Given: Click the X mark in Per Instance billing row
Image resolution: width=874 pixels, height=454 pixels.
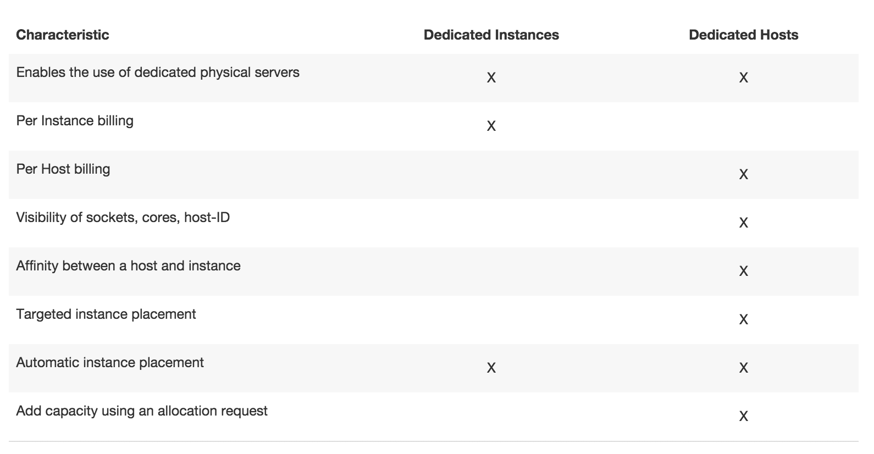Looking at the screenshot, I should coord(491,126).
